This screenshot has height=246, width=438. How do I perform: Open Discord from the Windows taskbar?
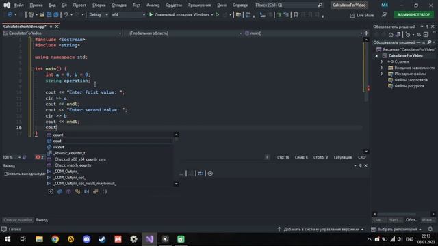pos(87,239)
